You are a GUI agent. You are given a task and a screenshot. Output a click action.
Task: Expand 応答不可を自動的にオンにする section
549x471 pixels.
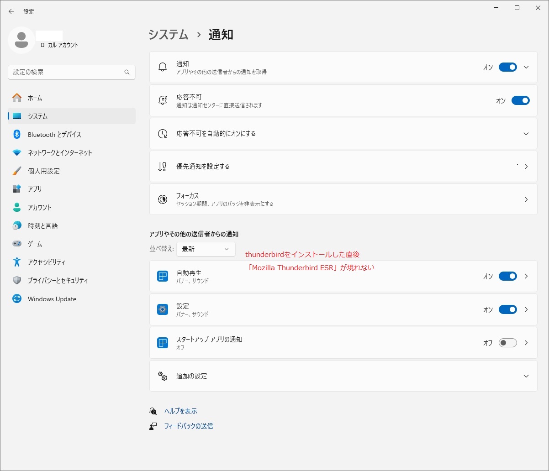(x=526, y=134)
